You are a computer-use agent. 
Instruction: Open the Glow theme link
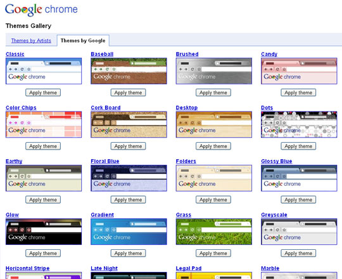point(12,214)
